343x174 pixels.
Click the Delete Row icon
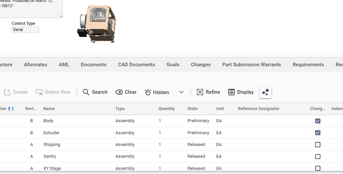39,92
